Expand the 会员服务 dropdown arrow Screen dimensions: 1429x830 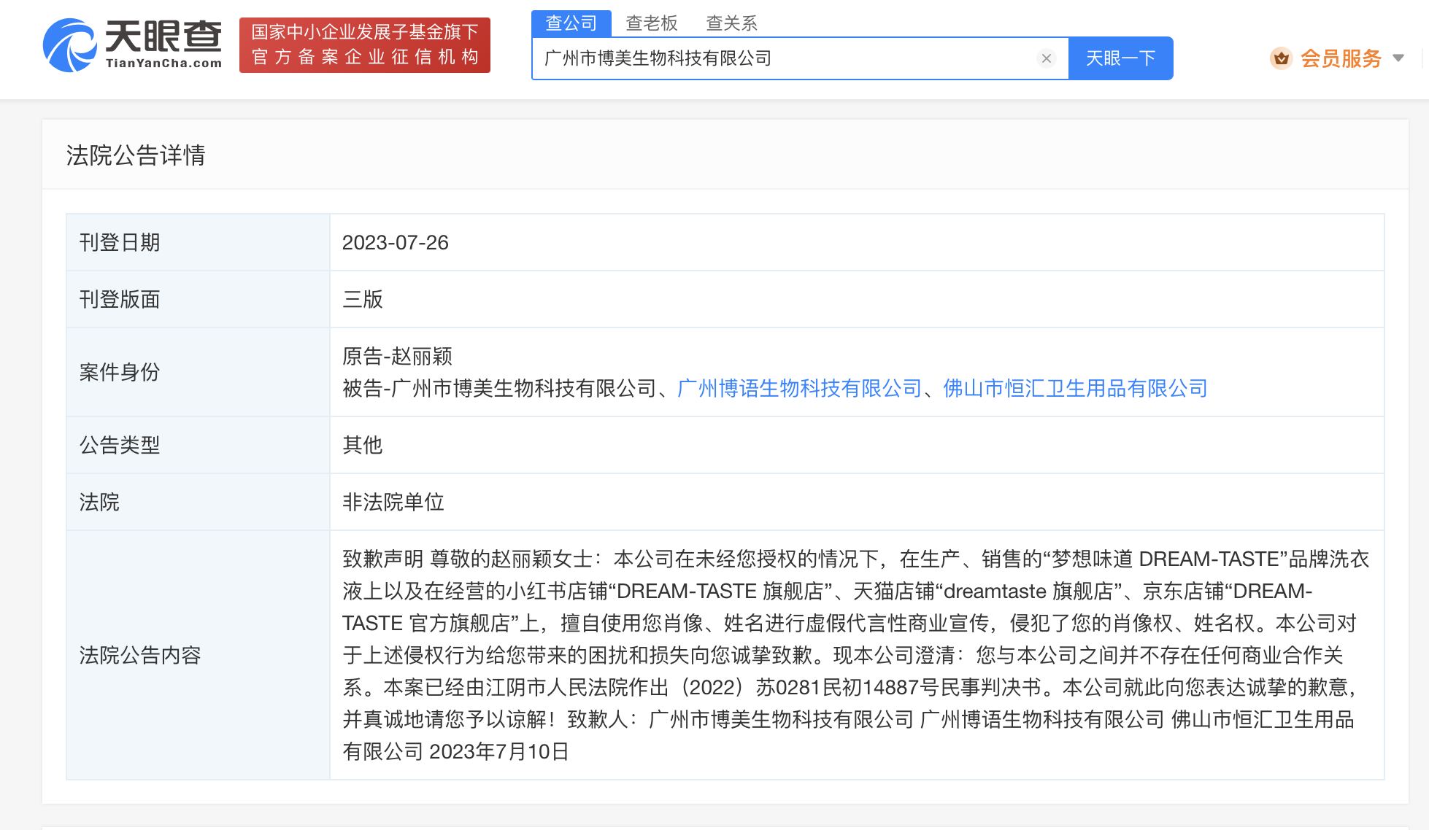click(x=1401, y=58)
